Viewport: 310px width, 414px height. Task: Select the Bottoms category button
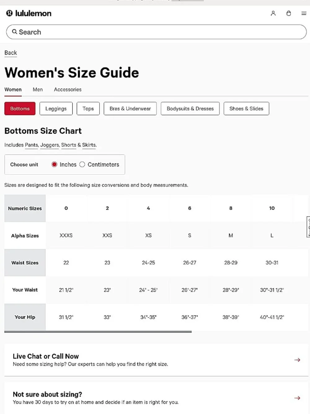(20, 109)
